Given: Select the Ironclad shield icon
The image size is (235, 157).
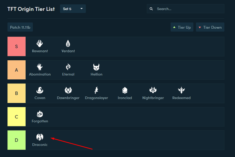Looking at the screenshot, I should [x=124, y=90].
